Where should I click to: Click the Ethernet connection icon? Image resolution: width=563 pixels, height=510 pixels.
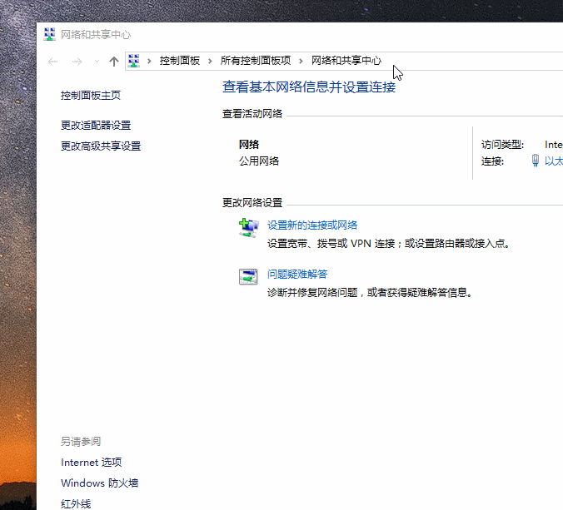coord(535,161)
